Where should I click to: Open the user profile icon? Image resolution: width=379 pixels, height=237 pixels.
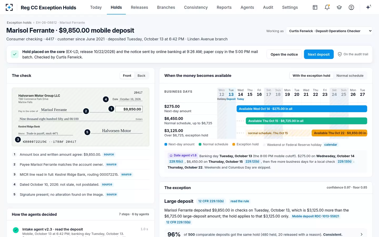tap(351, 7)
